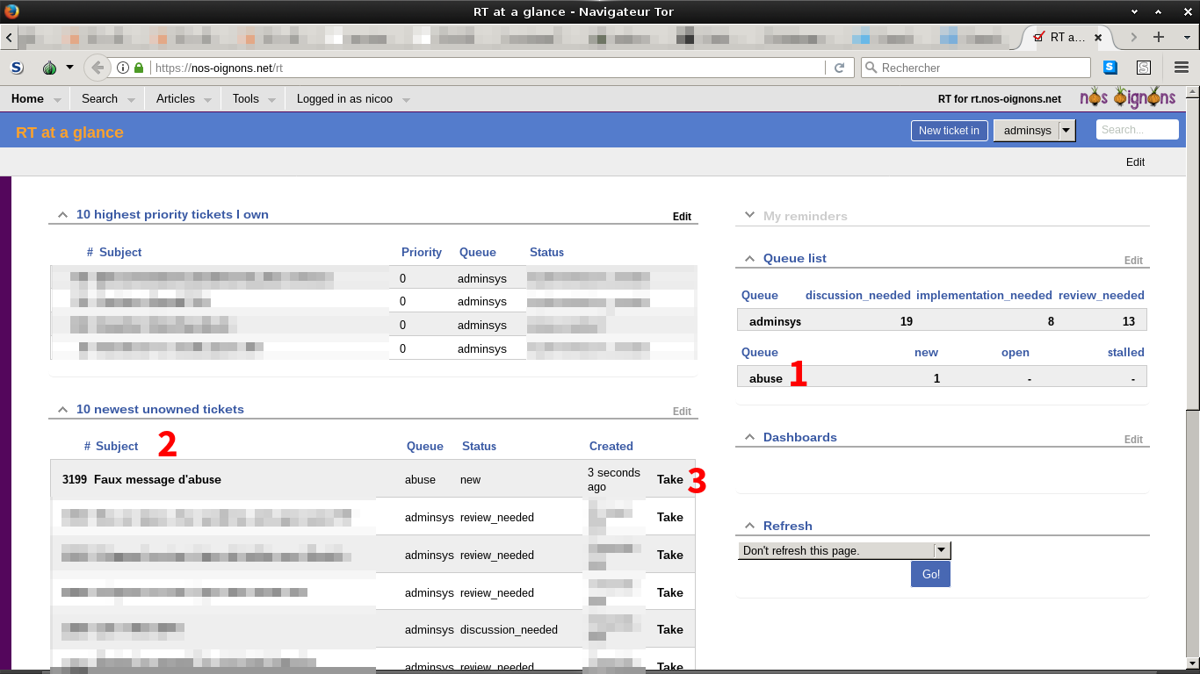Open the Tools menu

[x=246, y=99]
